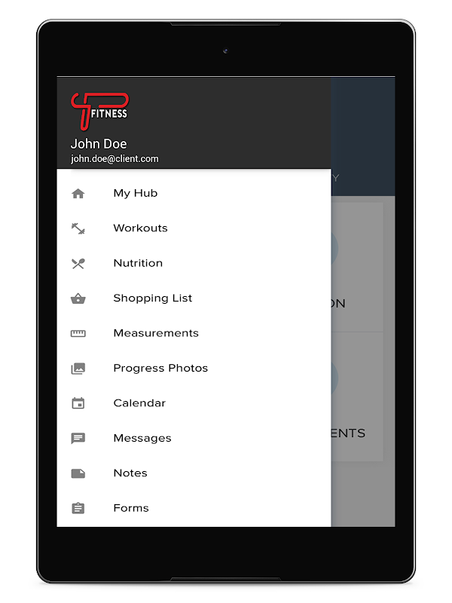Tap the Calendar icon
This screenshot has width=452, height=603.
click(78, 403)
